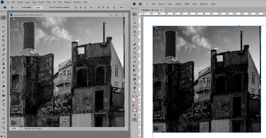Image resolution: width=266 pixels, height=138 pixels.
Task: Enable the Auto-Select checkbox
Action: point(21,7)
